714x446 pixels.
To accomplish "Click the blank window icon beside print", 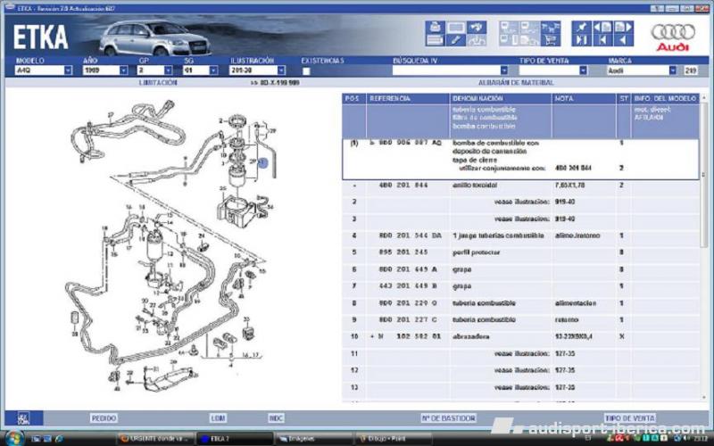I will [455, 28].
